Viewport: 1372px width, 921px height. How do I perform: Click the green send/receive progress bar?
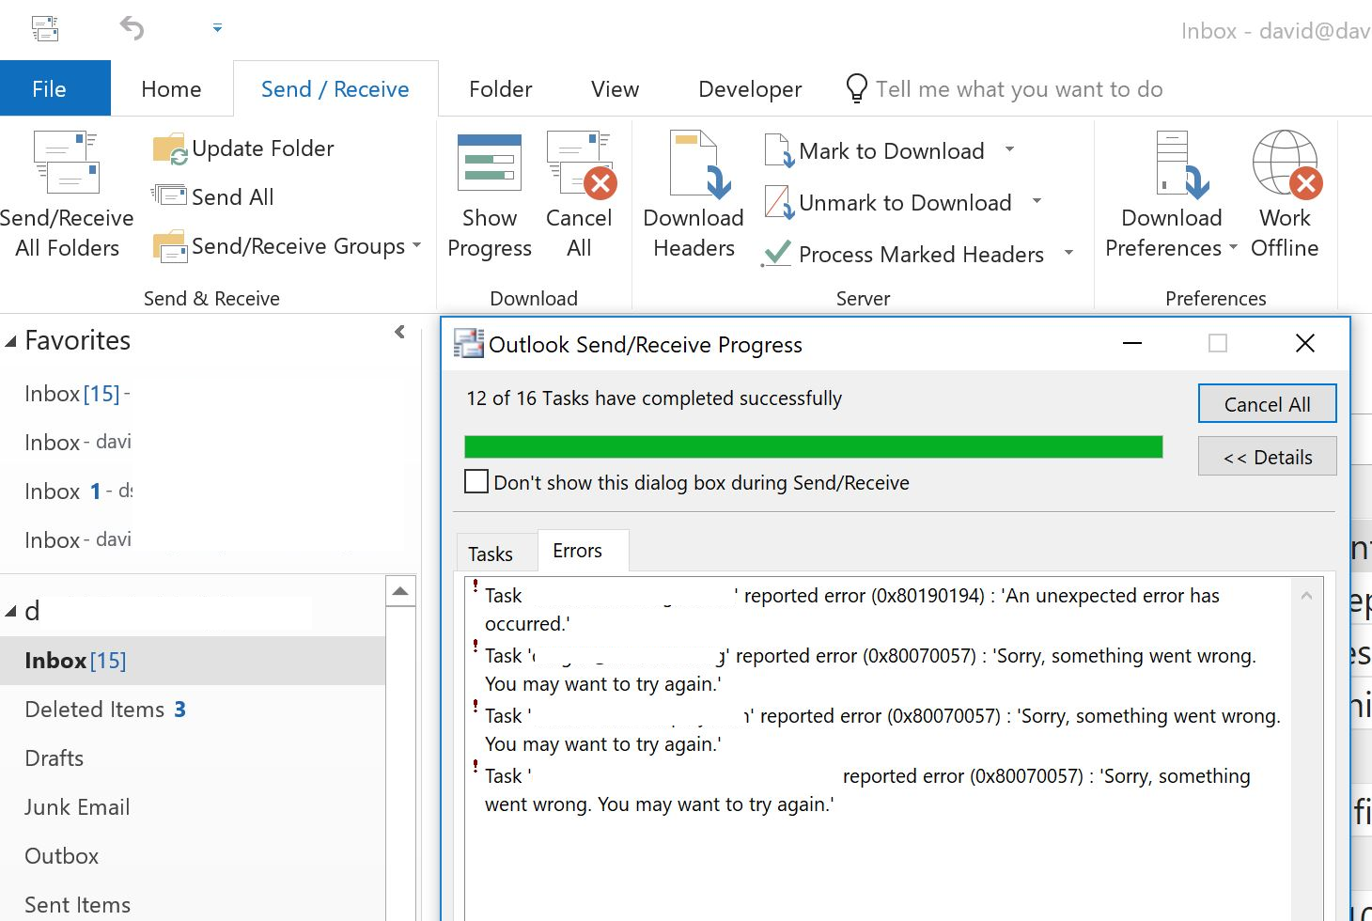click(814, 446)
